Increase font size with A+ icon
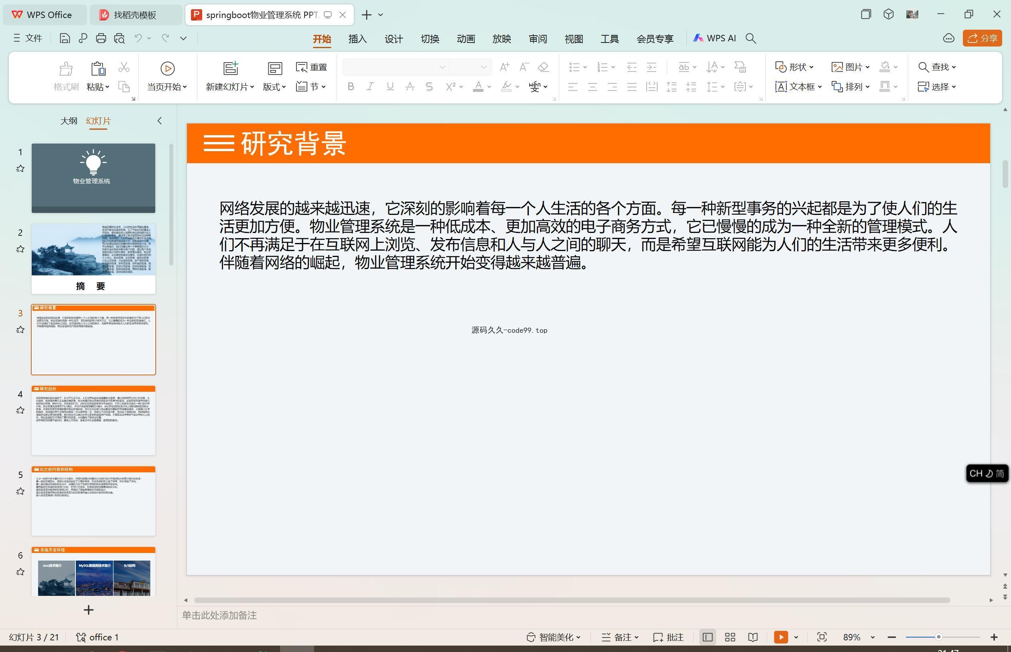 504,67
